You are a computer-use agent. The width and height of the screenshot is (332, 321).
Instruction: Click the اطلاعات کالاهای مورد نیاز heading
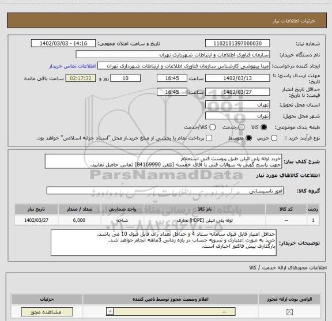point(288,175)
